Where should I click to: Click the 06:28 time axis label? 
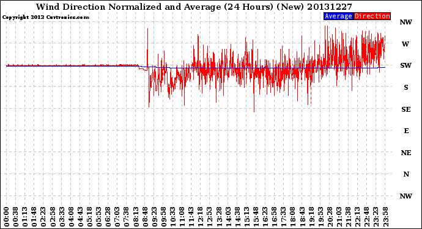tap(108, 217)
